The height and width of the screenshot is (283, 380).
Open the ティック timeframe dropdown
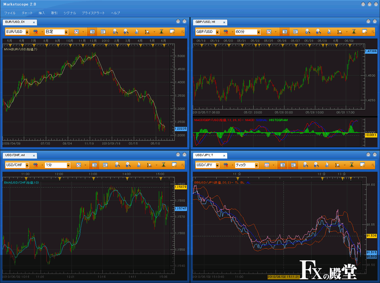click(x=257, y=165)
